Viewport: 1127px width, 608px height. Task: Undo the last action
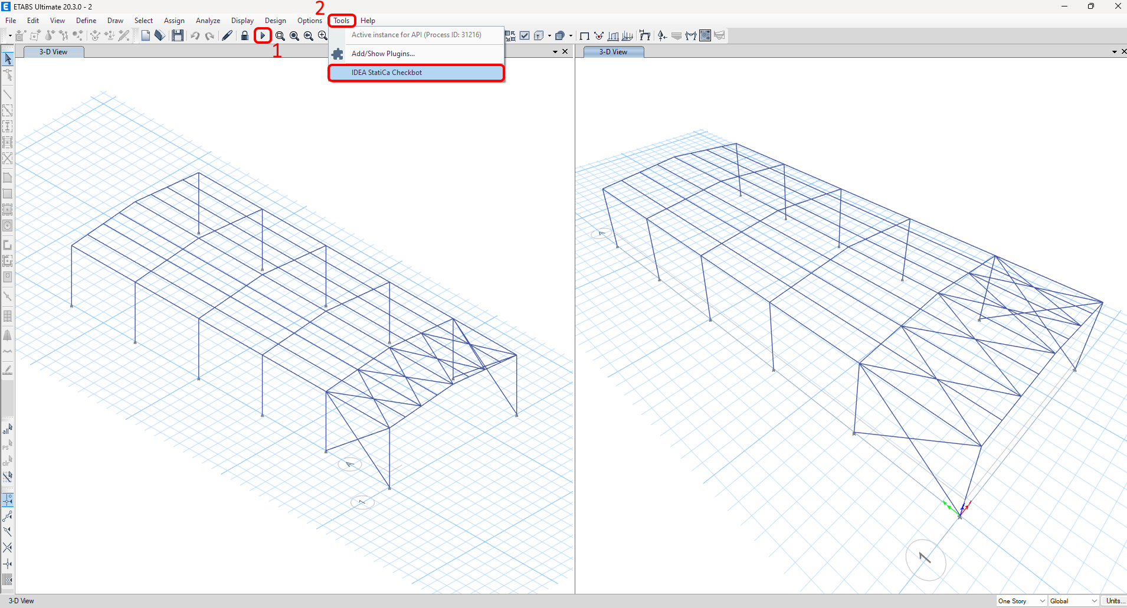point(195,35)
